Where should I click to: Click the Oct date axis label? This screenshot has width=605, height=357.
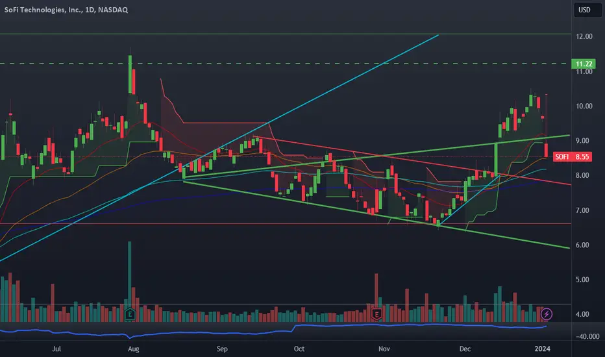299,349
